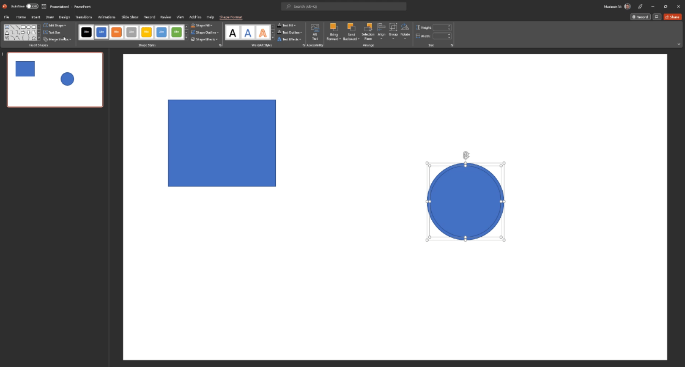Screen dimensions: 685x367
Task: Apply the blue WordArt style A
Action: pos(248,32)
